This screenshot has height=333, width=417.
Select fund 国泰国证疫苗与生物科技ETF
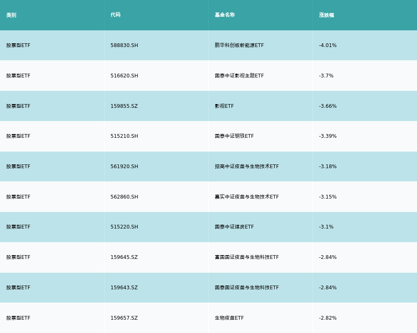coord(247,288)
